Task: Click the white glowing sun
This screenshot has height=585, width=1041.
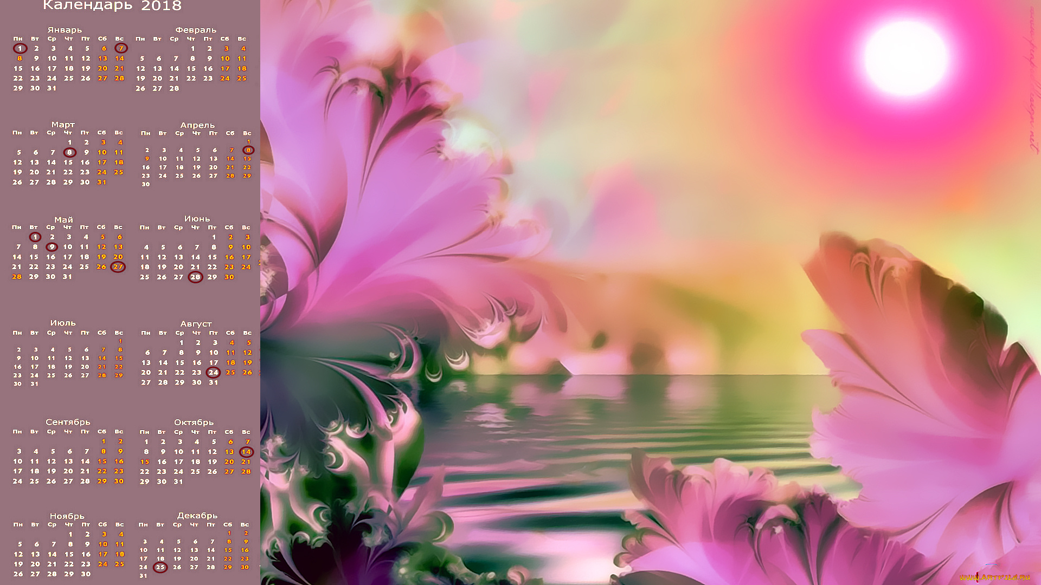Action: point(905,58)
